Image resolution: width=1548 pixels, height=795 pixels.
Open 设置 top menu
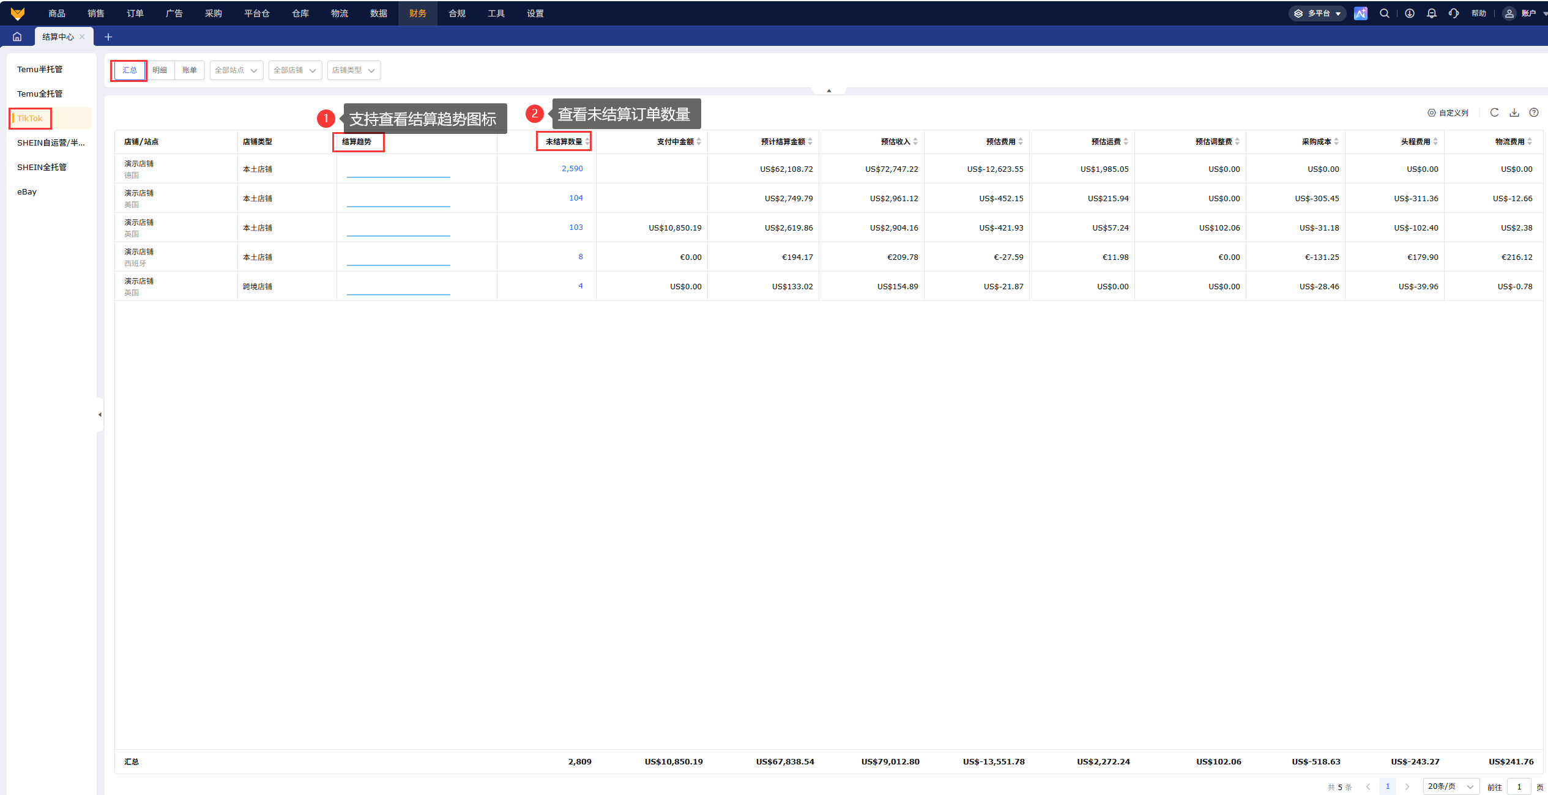(x=535, y=13)
